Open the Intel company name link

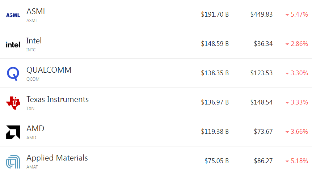point(34,41)
